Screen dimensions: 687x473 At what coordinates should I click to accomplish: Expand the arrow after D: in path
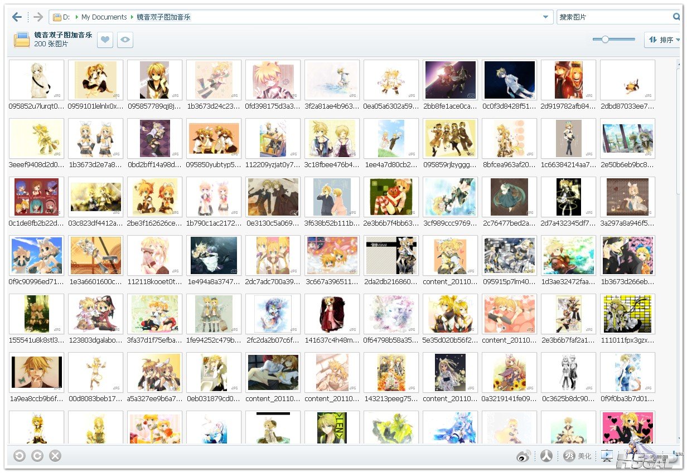click(x=76, y=17)
